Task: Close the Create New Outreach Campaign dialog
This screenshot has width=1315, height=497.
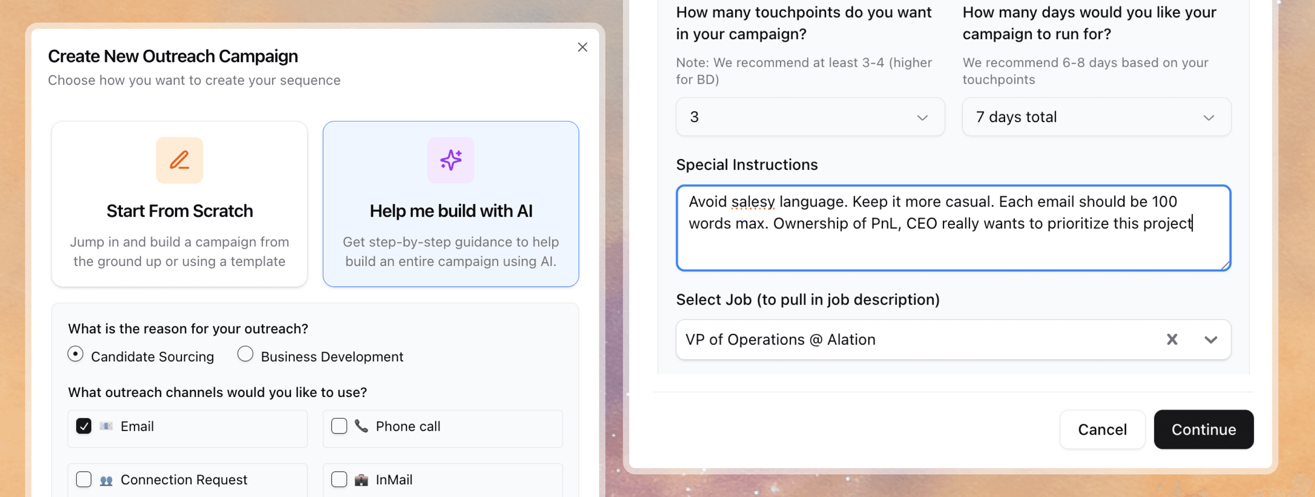Action: (582, 47)
